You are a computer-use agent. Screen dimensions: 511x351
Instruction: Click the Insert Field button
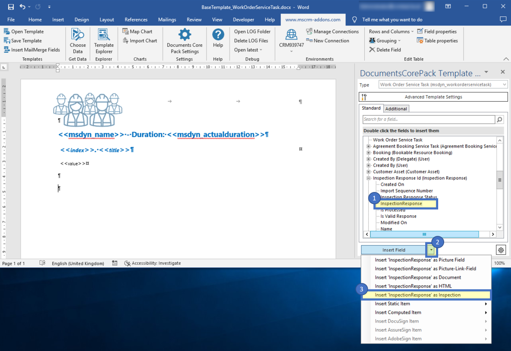coord(394,250)
